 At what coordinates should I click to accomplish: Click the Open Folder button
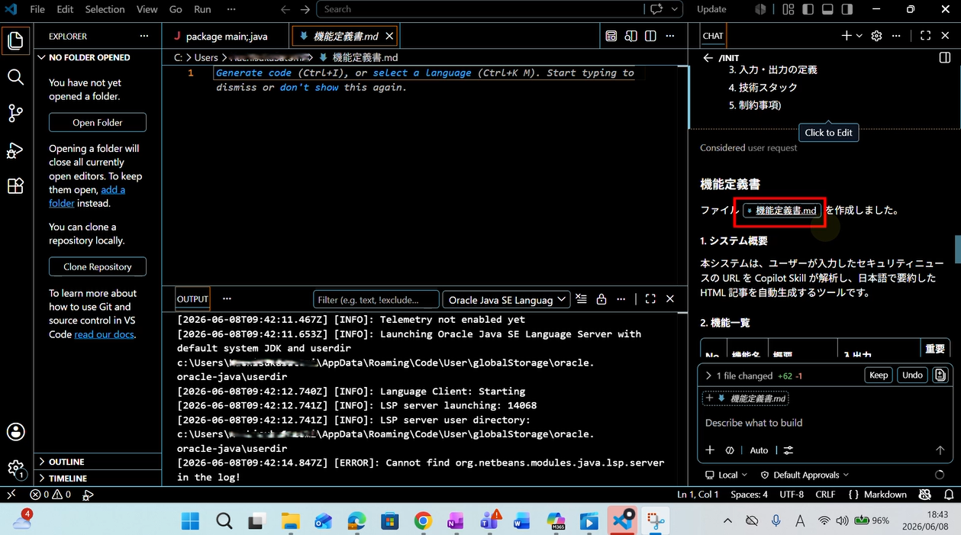[98, 122]
